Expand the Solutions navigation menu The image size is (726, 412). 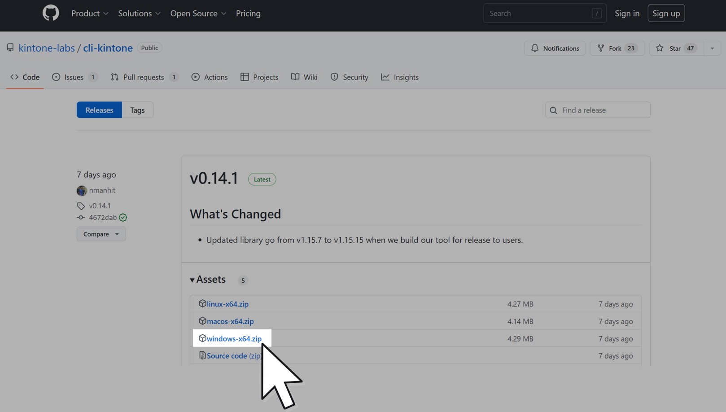139,13
